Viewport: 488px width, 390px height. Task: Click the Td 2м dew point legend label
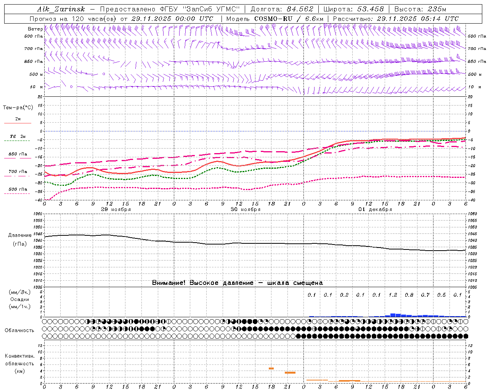click(x=18, y=136)
